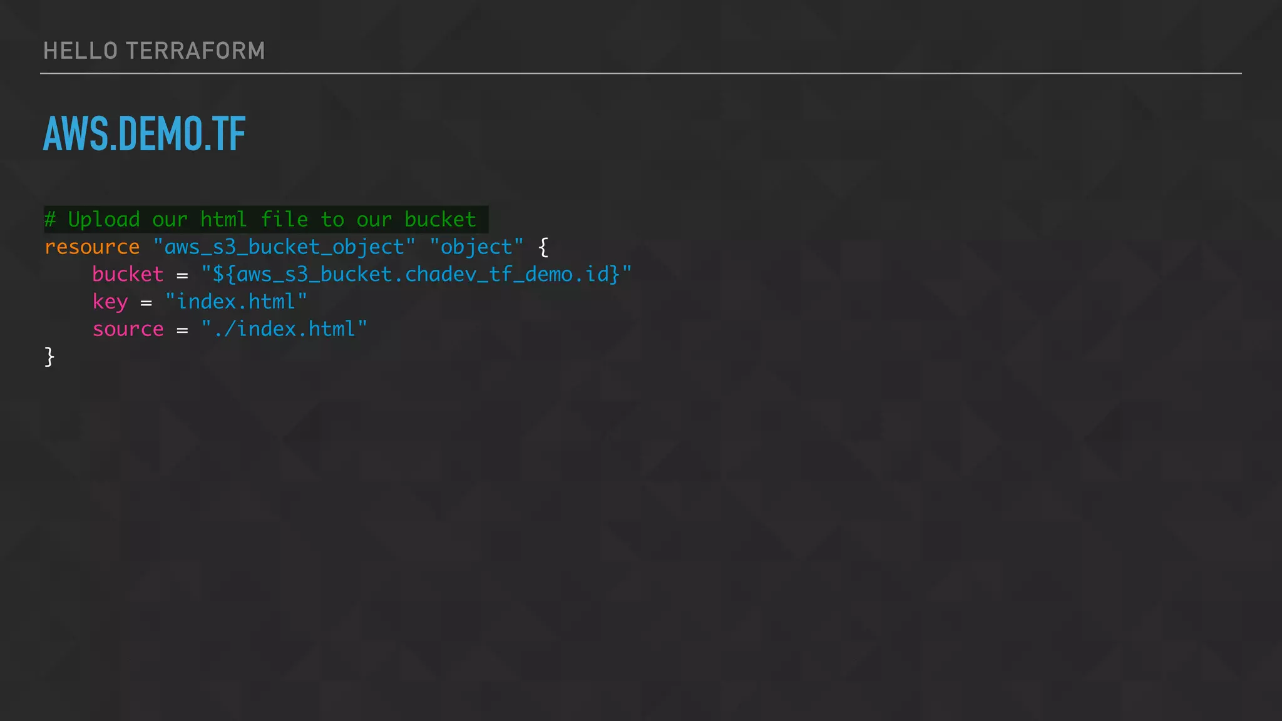Click the opening curly brace
Viewport: 1282px width, 721px height.
[543, 247]
